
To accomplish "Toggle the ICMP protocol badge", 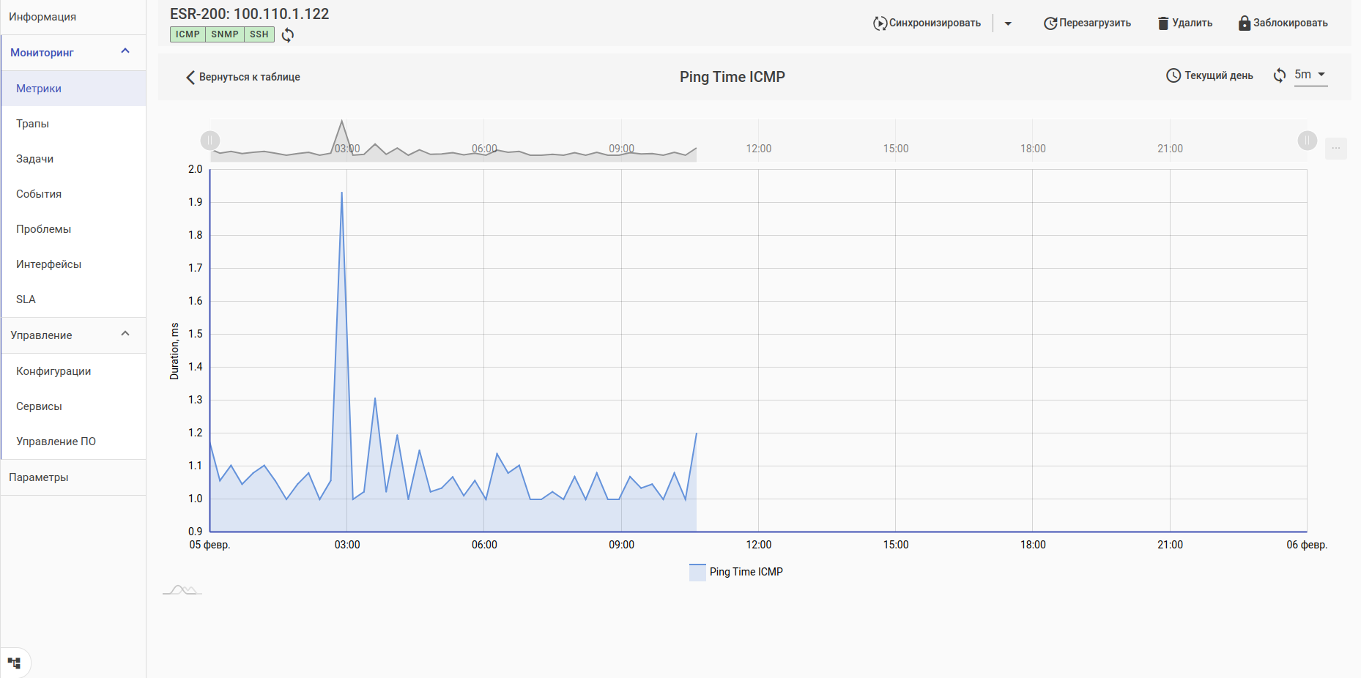I will pos(188,34).
